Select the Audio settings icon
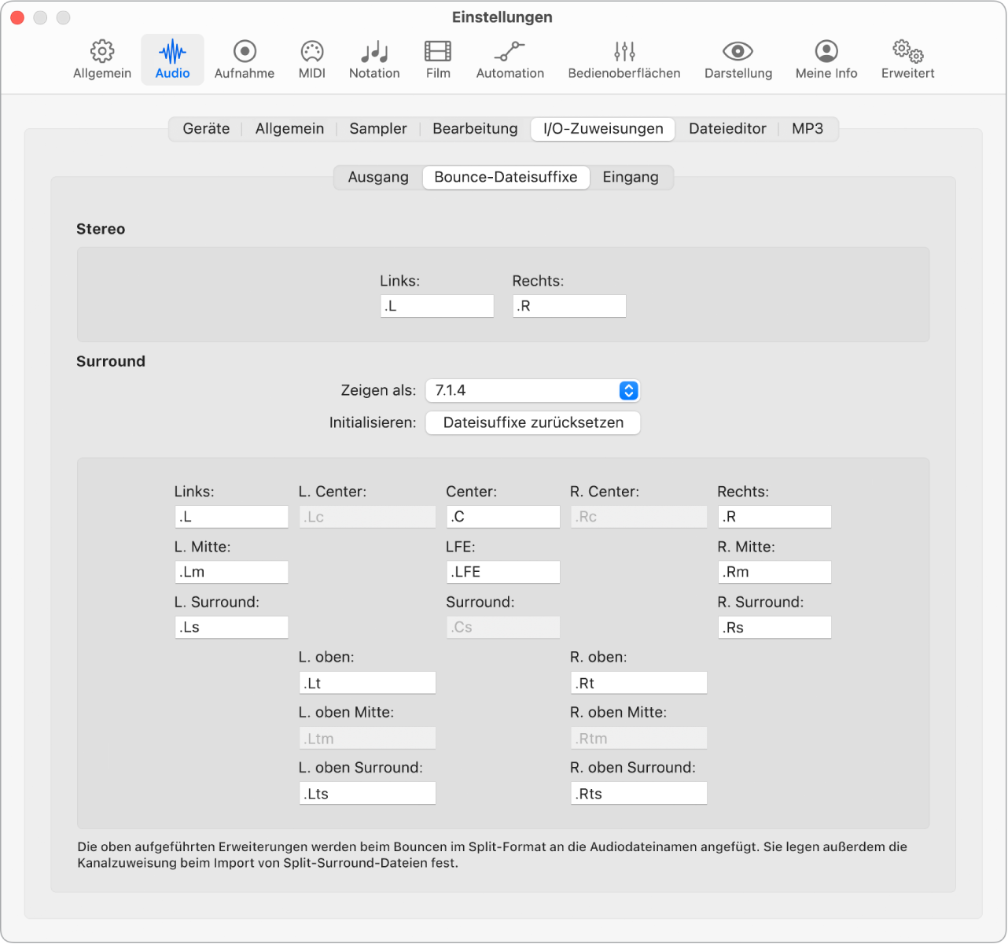1008x944 pixels. (x=172, y=59)
